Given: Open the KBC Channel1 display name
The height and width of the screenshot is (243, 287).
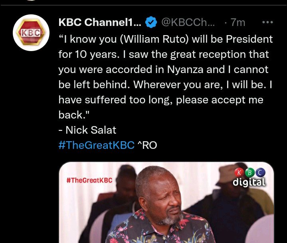Looking at the screenshot, I should (100, 22).
